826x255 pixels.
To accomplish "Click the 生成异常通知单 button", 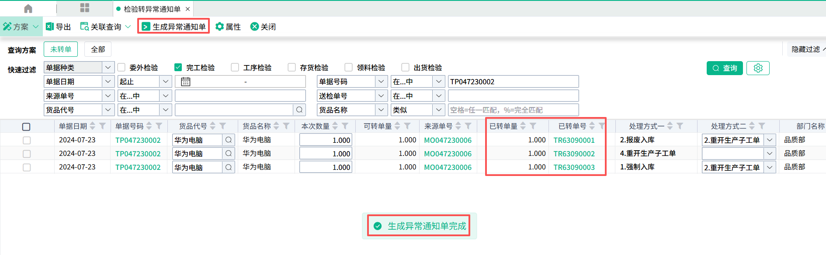I will 174,27.
